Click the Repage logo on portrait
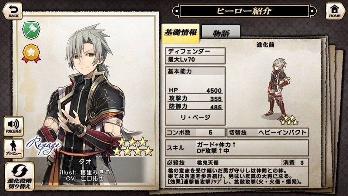Viewport: 348px width, 196px height. coord(43,145)
